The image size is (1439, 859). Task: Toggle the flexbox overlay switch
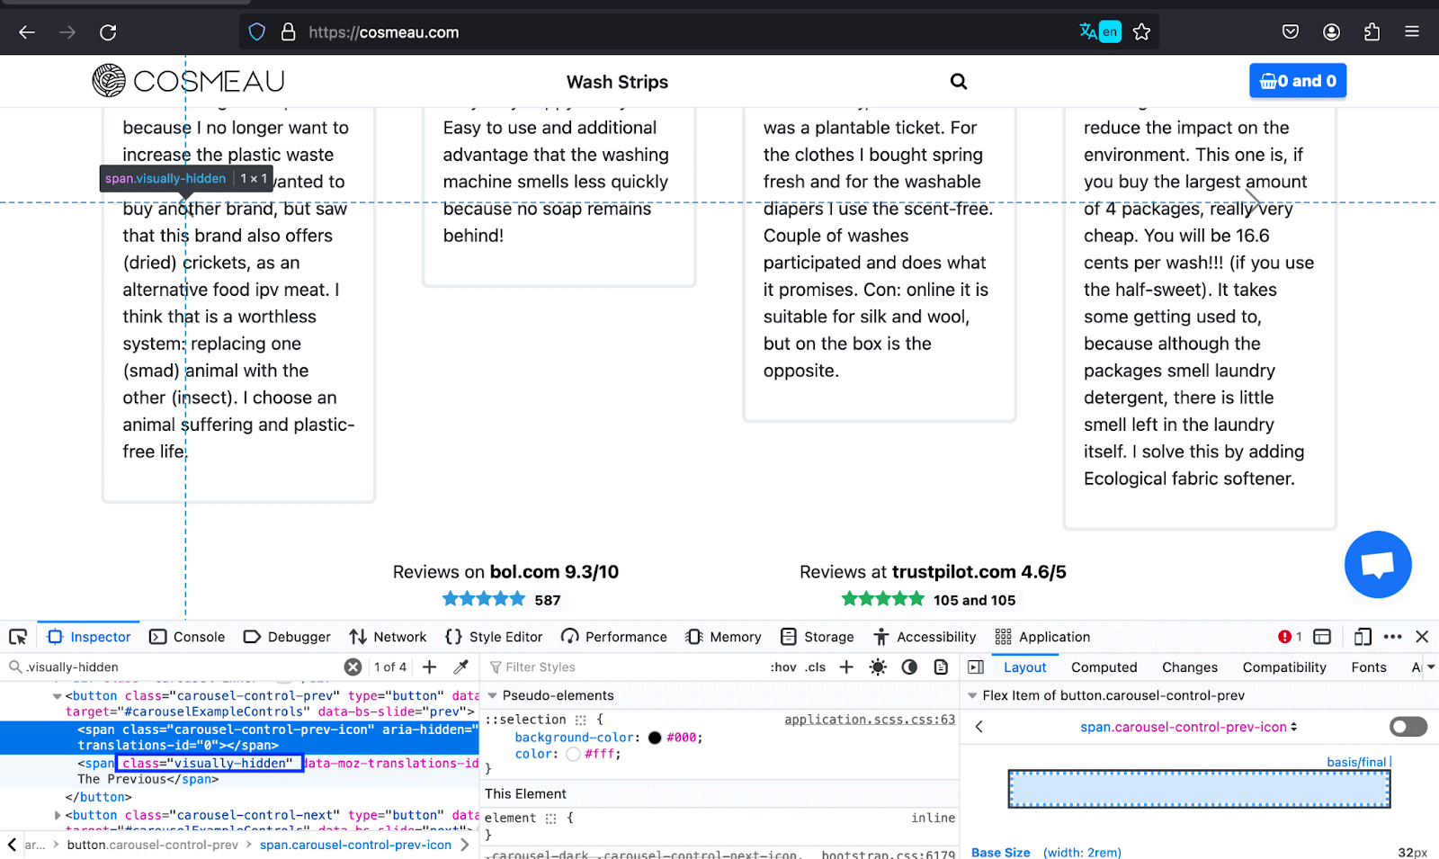click(x=1408, y=727)
